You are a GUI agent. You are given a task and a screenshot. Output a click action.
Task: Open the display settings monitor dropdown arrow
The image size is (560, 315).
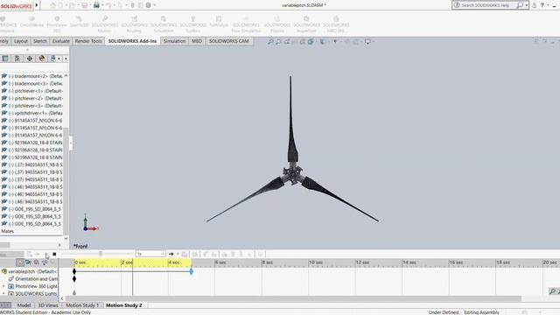pyautogui.click(x=374, y=41)
